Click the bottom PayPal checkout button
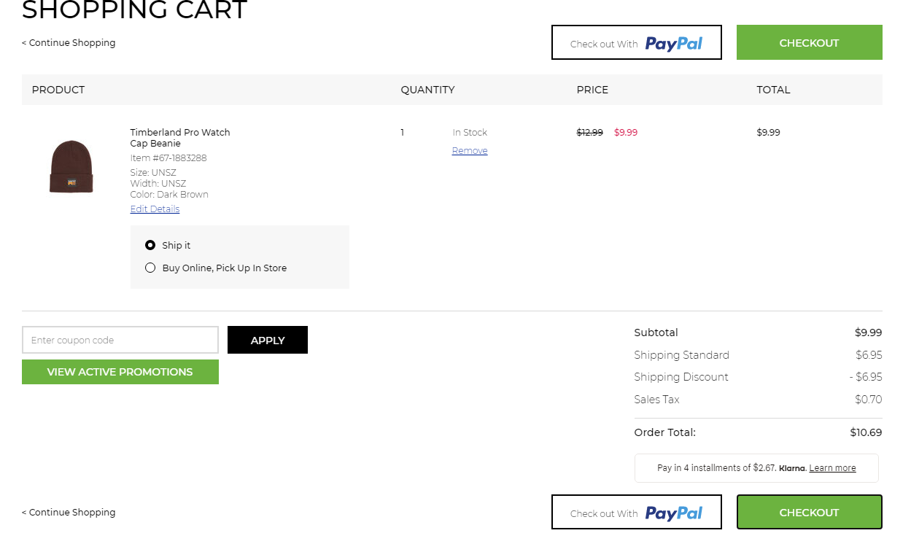Viewport: 911px width, 552px height. (636, 513)
